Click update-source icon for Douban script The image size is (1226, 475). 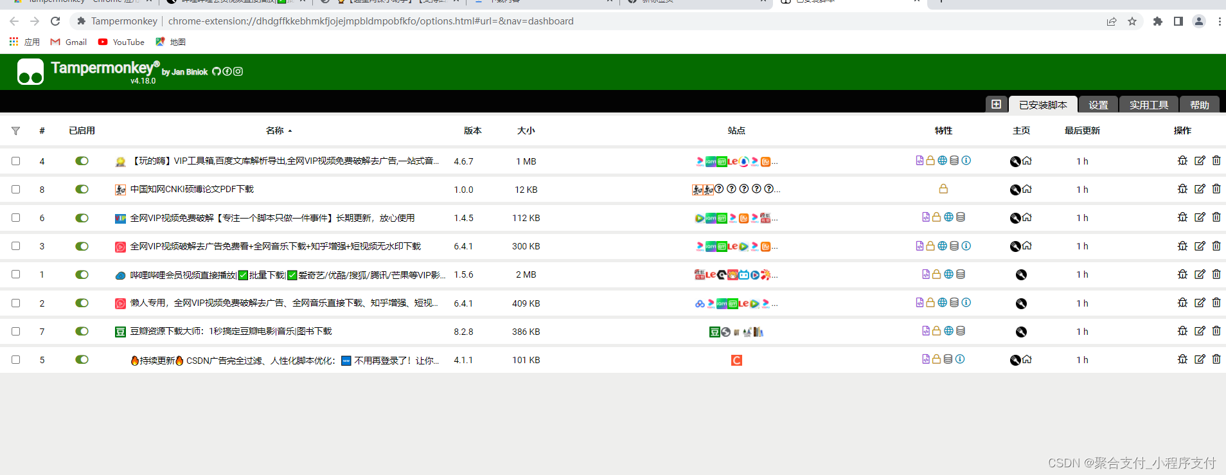click(1021, 332)
